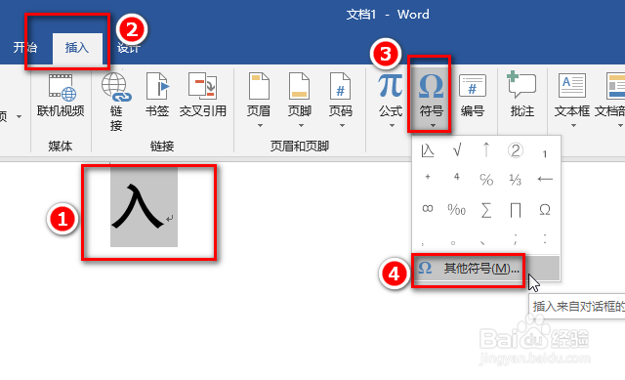
Task: Open the 交叉引用 cross-reference tool
Action: click(203, 96)
